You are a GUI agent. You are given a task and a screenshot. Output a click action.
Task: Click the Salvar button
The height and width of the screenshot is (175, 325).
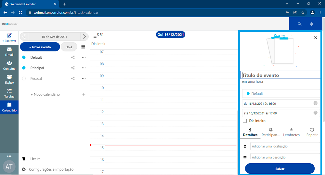[279, 169]
